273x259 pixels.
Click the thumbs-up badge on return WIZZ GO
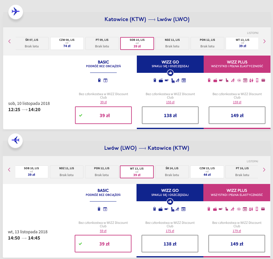[170, 201]
